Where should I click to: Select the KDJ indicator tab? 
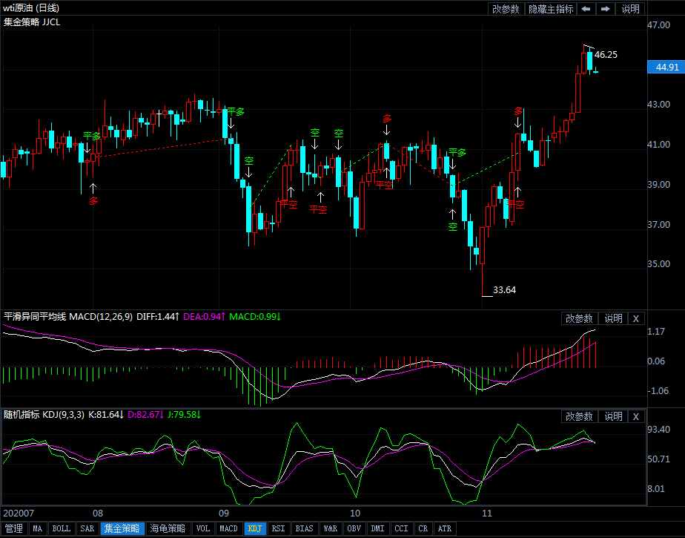[x=255, y=529]
